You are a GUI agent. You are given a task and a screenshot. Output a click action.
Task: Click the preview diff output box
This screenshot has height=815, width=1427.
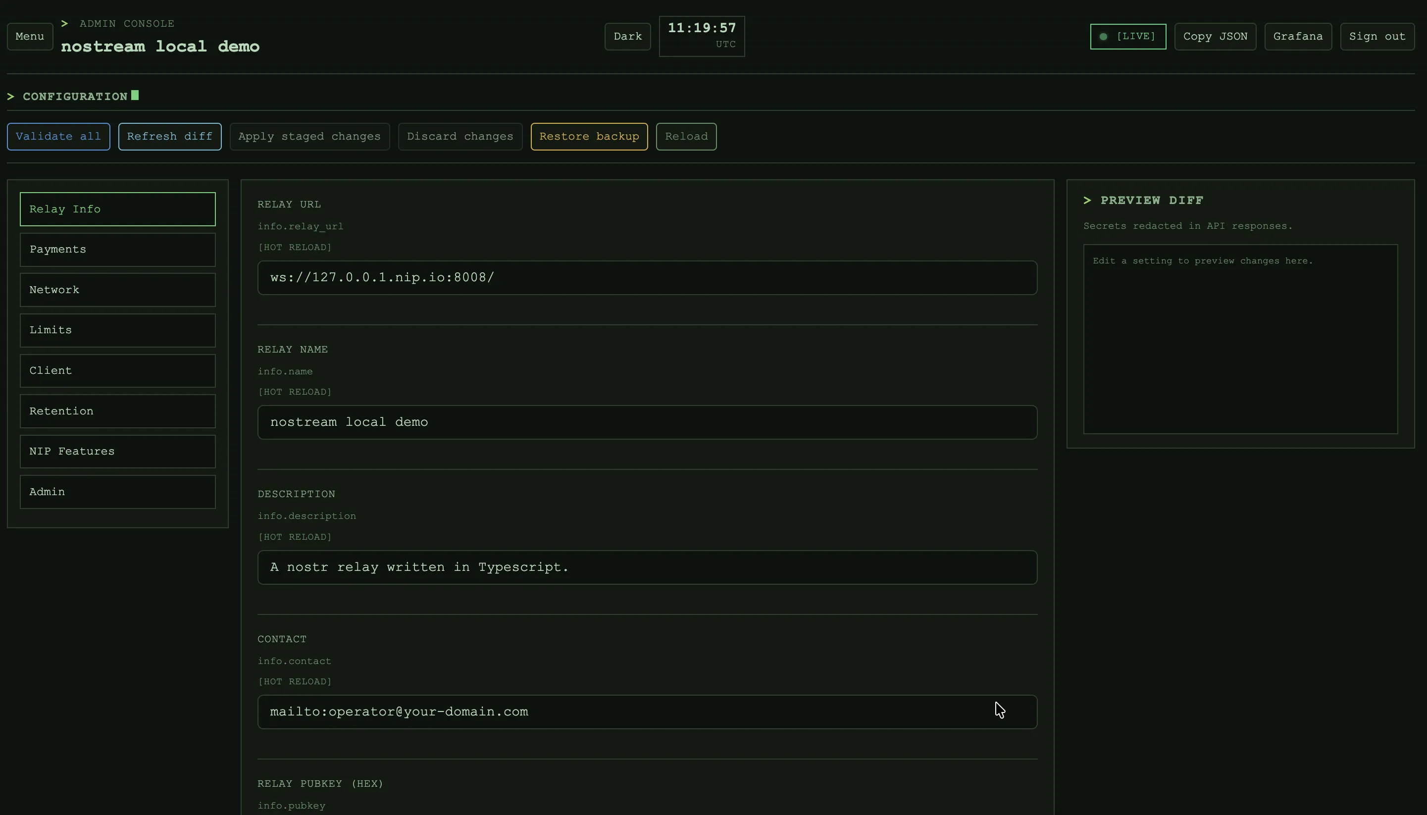point(1240,339)
